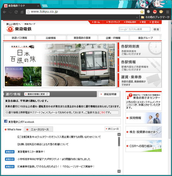Open CSRへの取り組み banner
This screenshot has width=172, height=176.
(144, 146)
